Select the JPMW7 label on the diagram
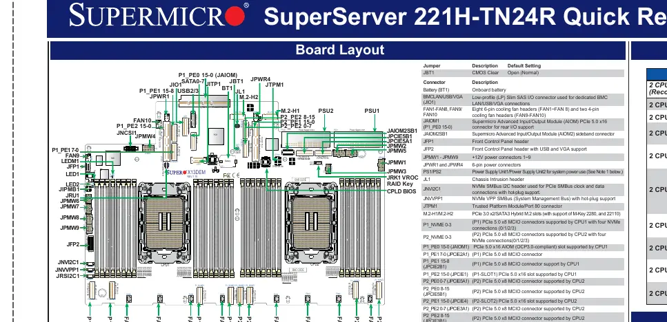 70,206
